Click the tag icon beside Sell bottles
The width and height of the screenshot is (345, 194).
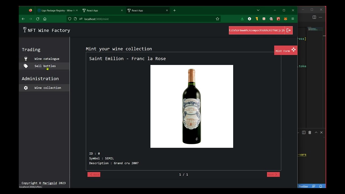[26, 66]
